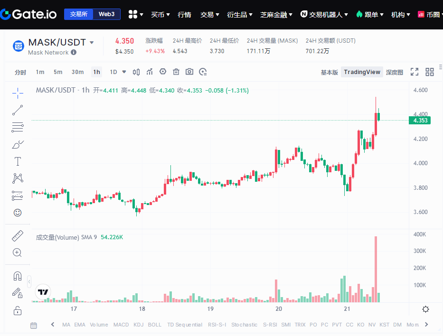Select the 1m interval
Viewport: 443px width, 336px height.
point(40,72)
